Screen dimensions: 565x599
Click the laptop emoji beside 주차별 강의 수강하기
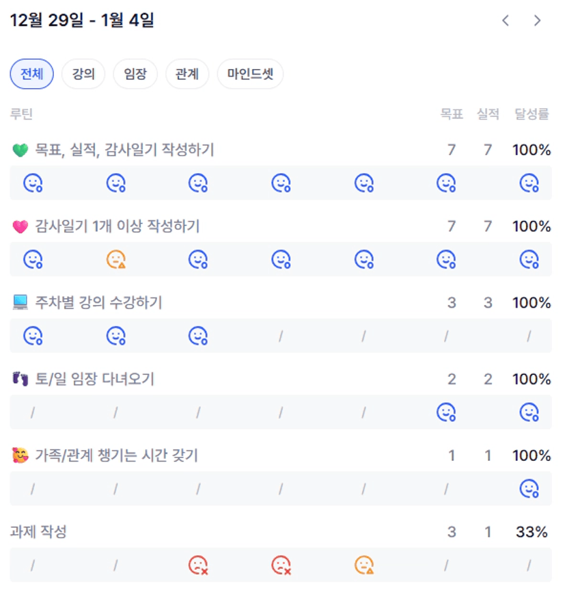click(20, 303)
